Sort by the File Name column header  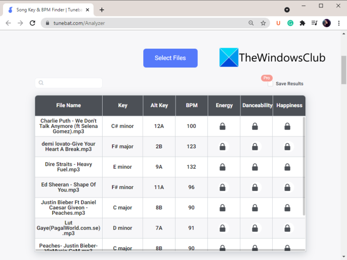[x=68, y=105]
